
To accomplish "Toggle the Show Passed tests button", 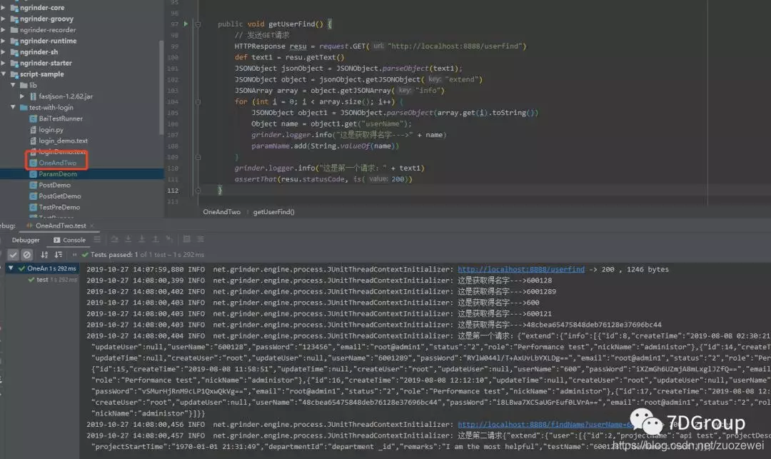I will coord(13,255).
